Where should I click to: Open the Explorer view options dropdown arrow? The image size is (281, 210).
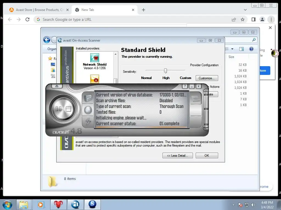click(232, 49)
